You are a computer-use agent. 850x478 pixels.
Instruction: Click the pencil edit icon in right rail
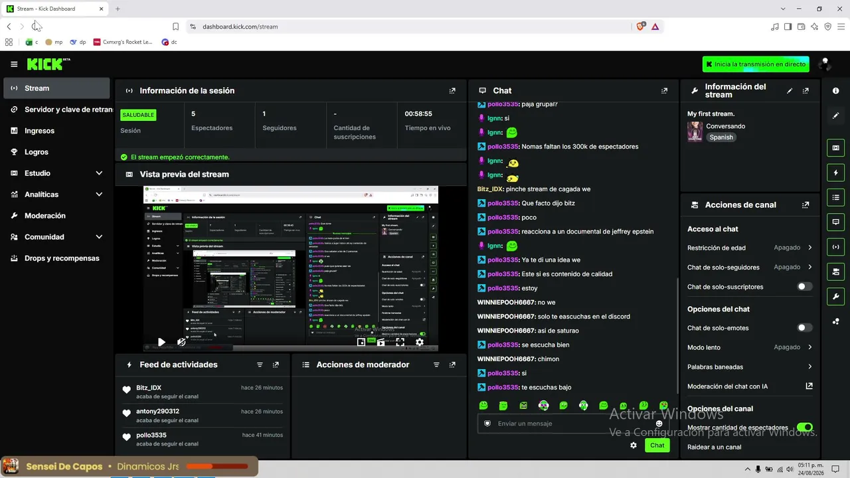(835, 116)
